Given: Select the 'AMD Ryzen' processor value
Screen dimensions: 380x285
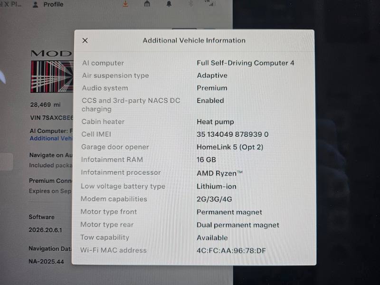Looking at the screenshot, I should [219, 173].
